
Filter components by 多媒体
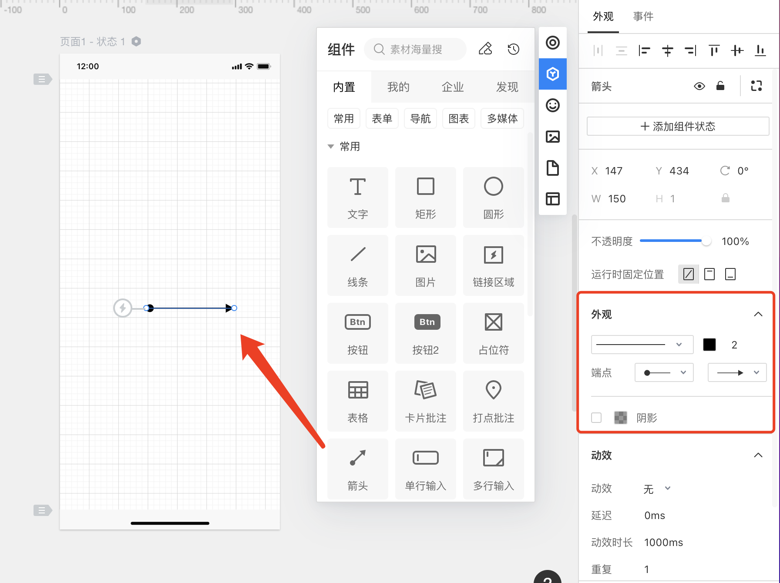coord(502,118)
